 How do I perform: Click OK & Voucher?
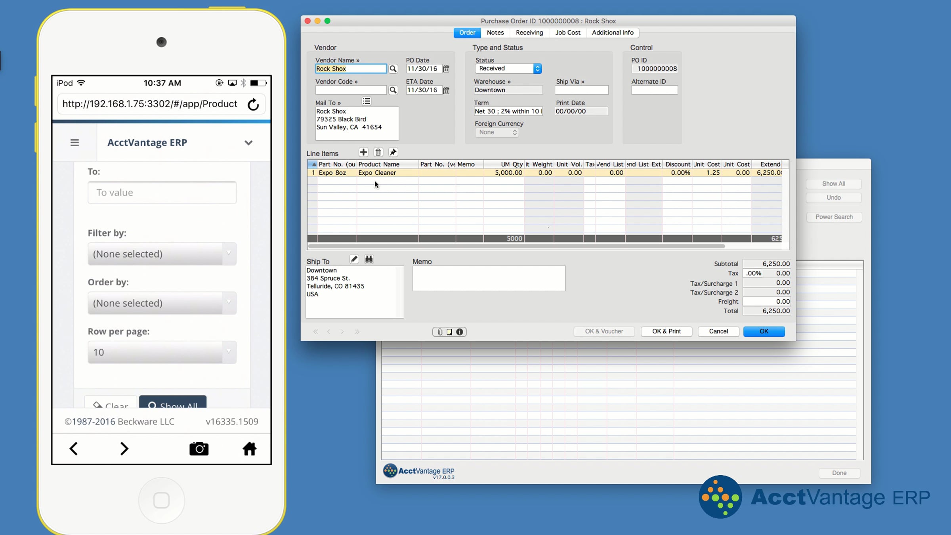[604, 331]
